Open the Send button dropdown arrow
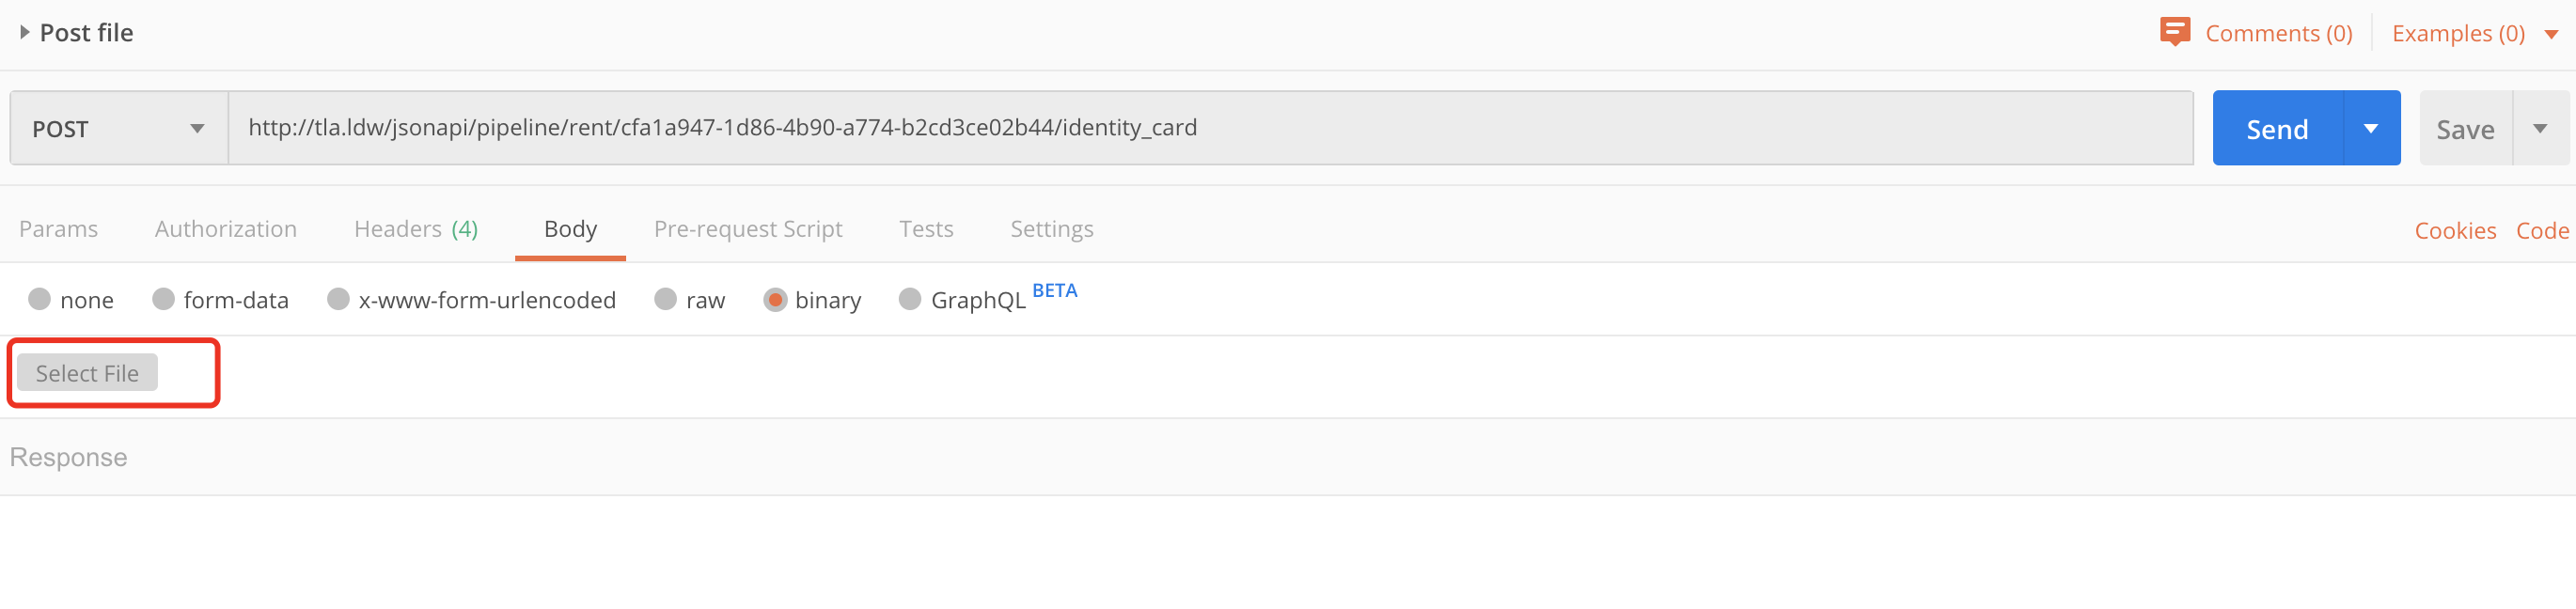2576x609 pixels. (2370, 128)
